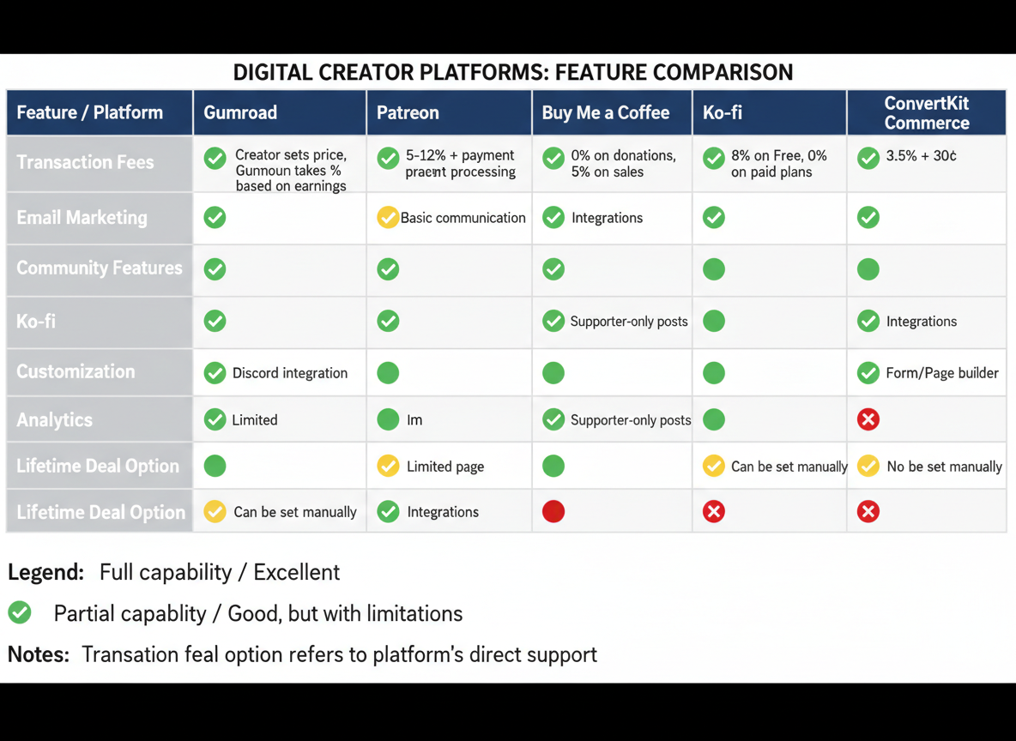The image size is (1016, 741).
Task: Click the "Limited page" text
Action: coord(445,467)
